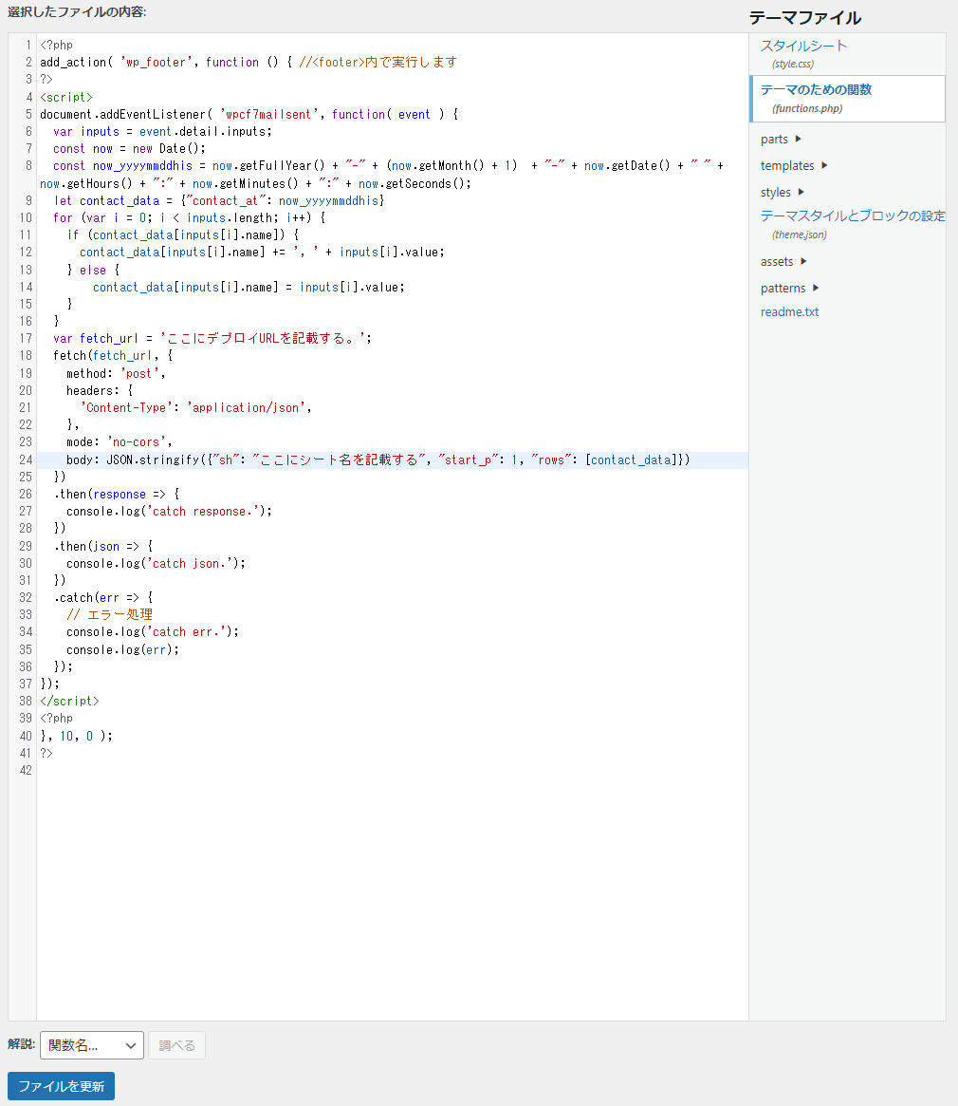Click the fetch(fetch_url, { line
Image resolution: width=958 pixels, height=1106 pixels.
(113, 355)
